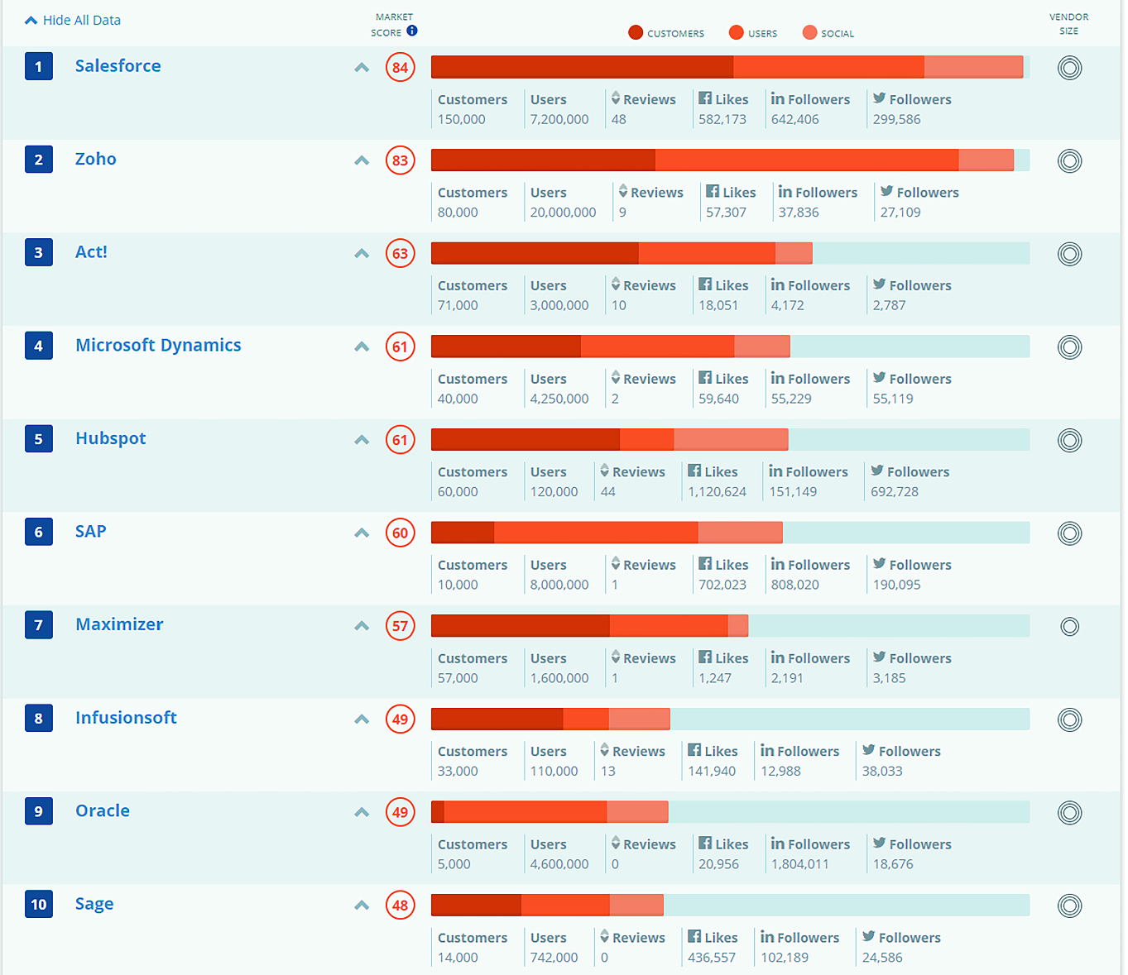Click Act! vendor size circle icon

(1069, 254)
